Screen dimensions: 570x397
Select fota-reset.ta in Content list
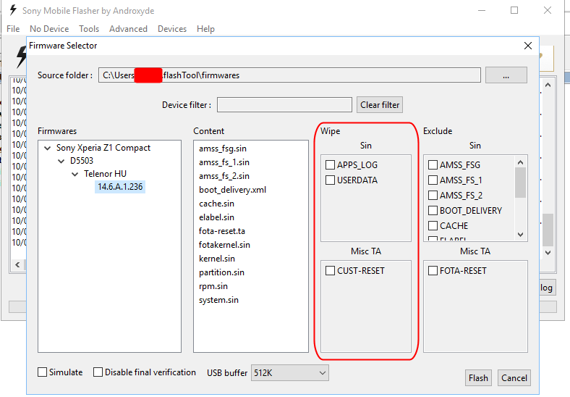point(222,231)
